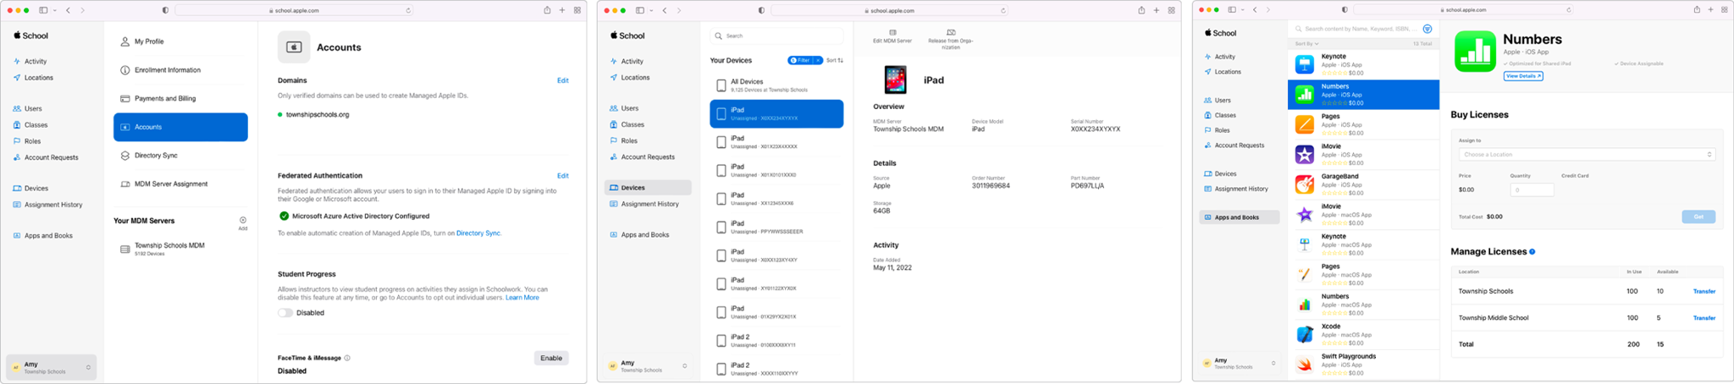Open the filter icon beside apps search

1428,29
